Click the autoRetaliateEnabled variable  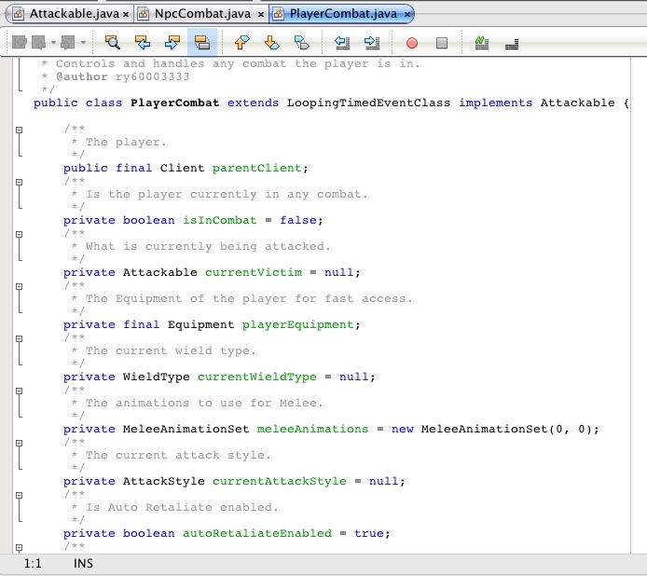(257, 533)
